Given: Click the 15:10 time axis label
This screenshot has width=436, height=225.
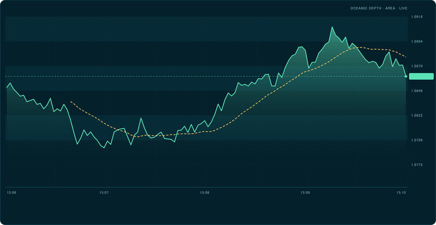Looking at the screenshot, I should coord(402,192).
